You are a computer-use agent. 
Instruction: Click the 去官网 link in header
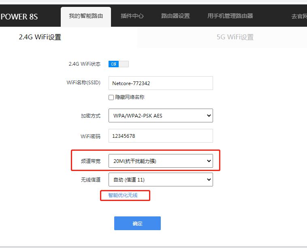299,16
